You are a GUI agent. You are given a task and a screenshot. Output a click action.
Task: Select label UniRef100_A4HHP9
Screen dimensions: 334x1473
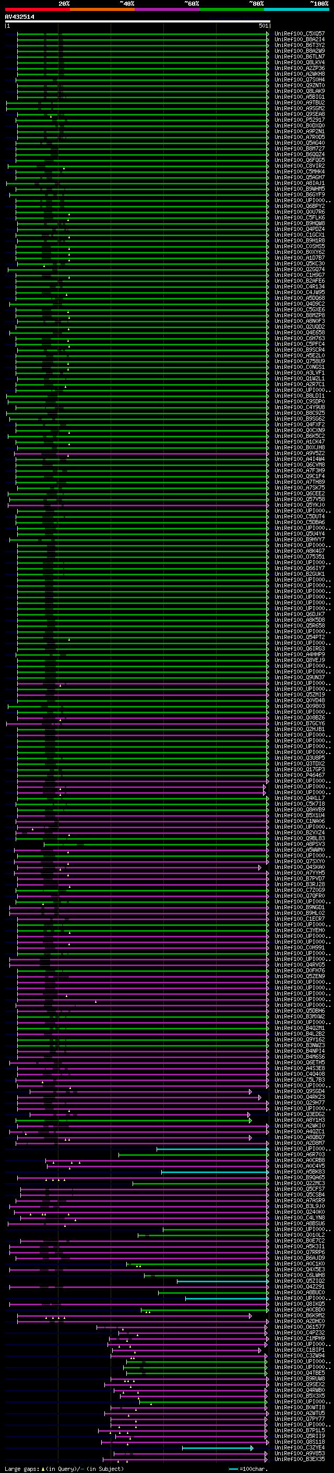[x=299, y=654]
